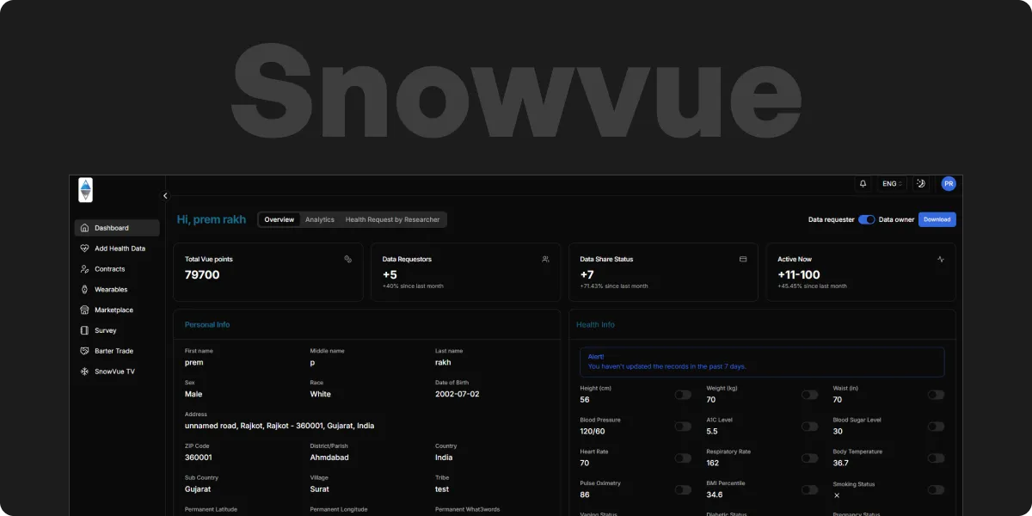Open the PR profile avatar

[x=949, y=183]
